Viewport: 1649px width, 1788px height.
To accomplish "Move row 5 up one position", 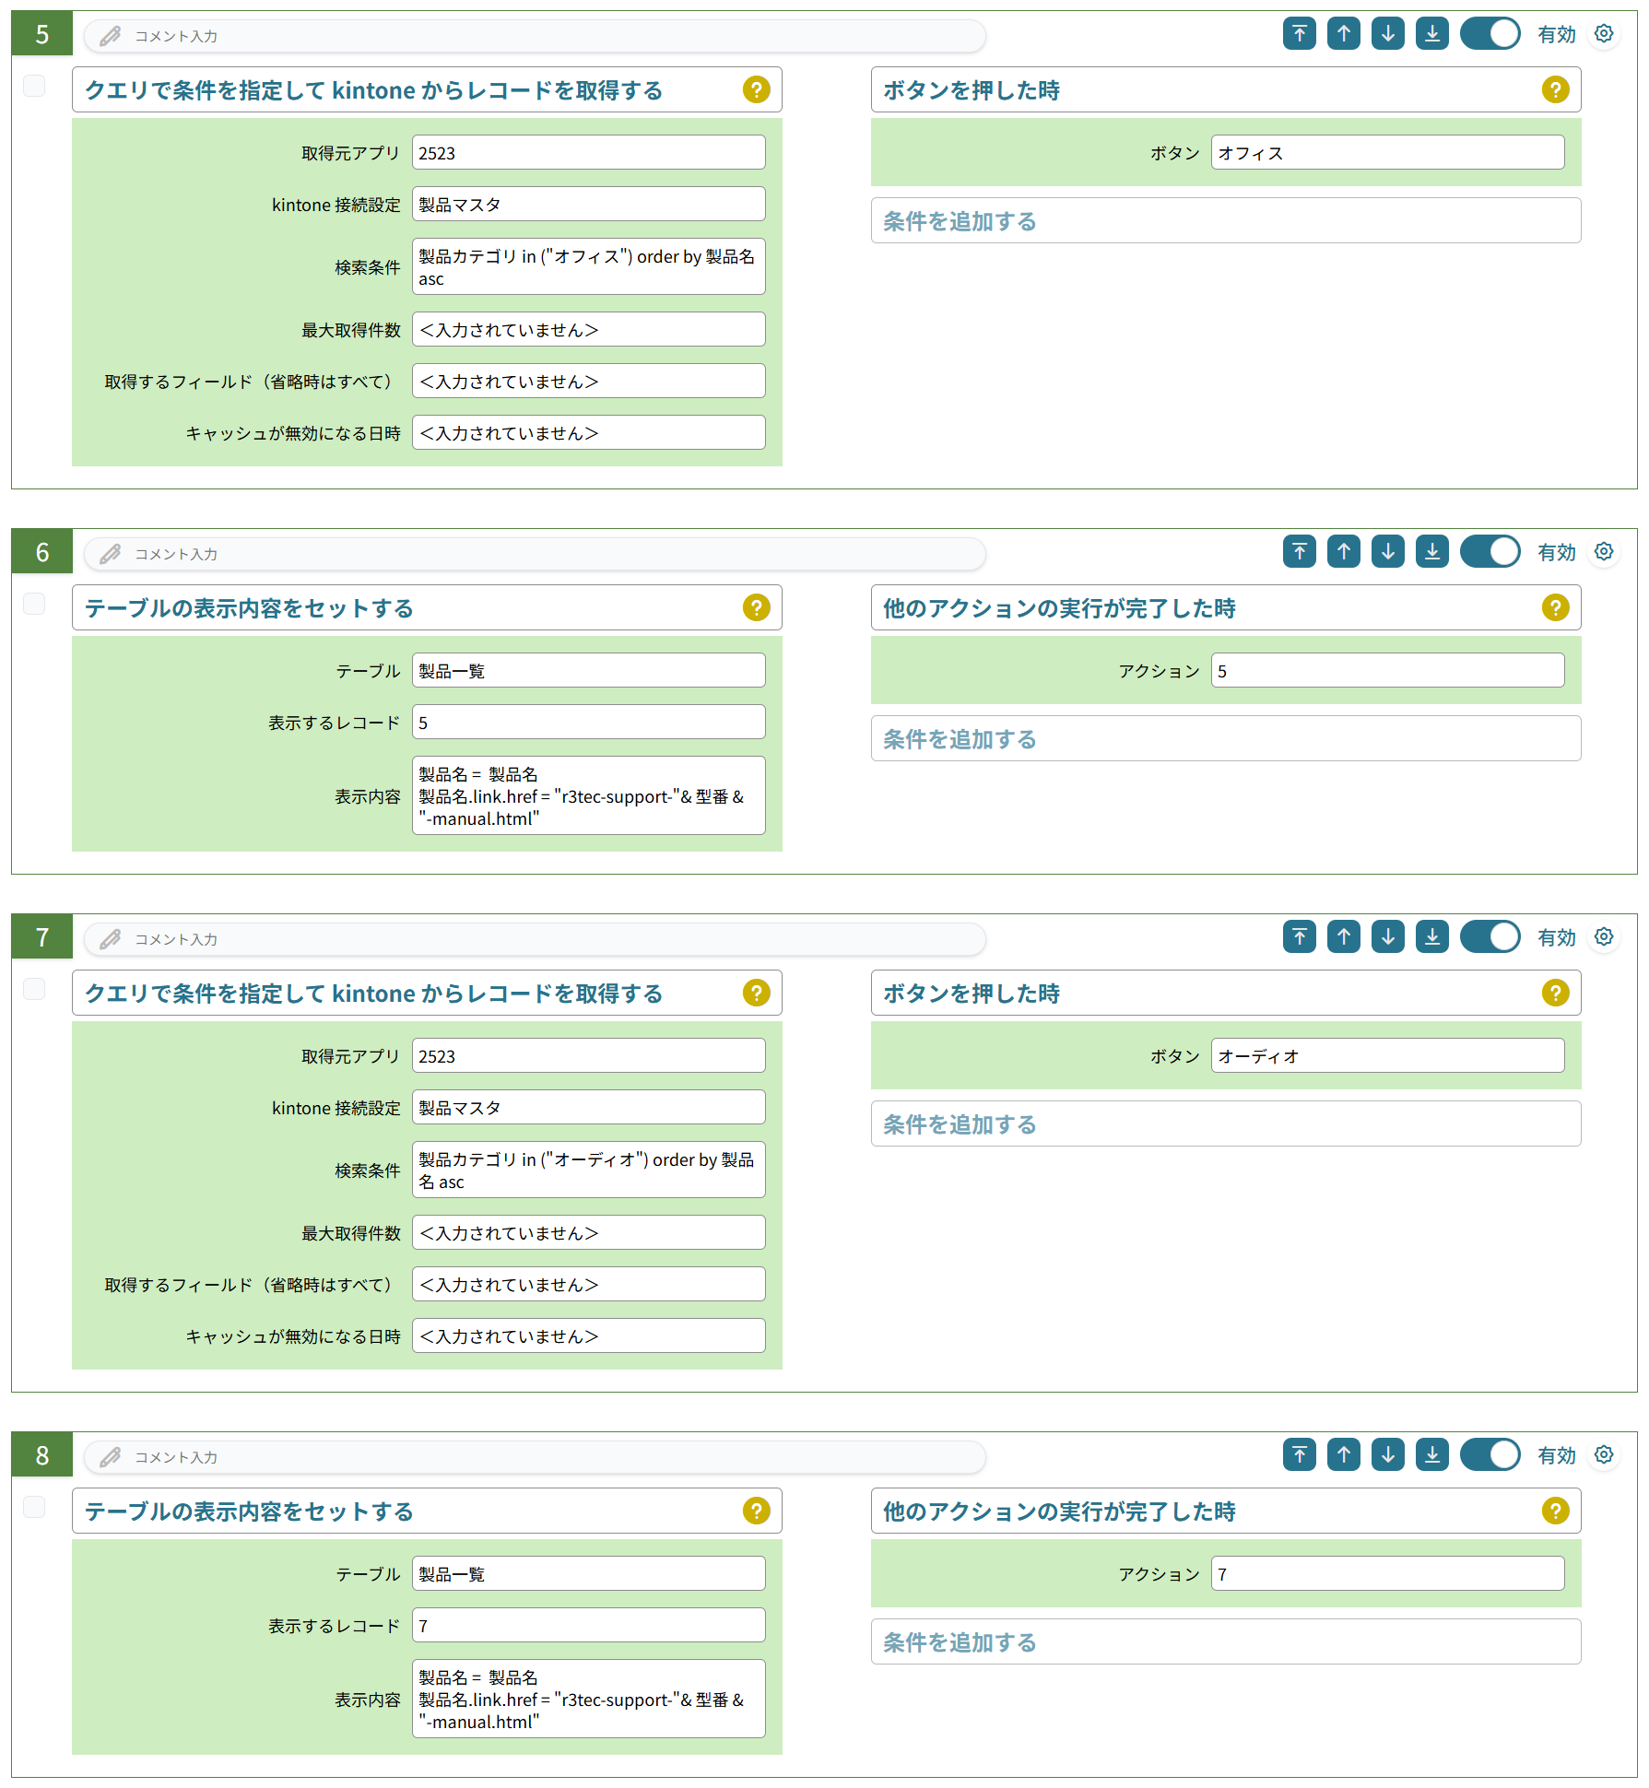I will point(1343,34).
